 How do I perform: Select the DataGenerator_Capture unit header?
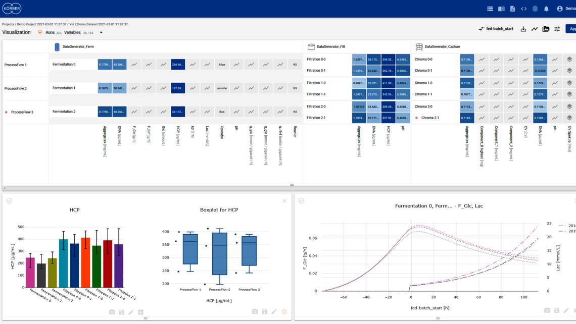pos(442,46)
